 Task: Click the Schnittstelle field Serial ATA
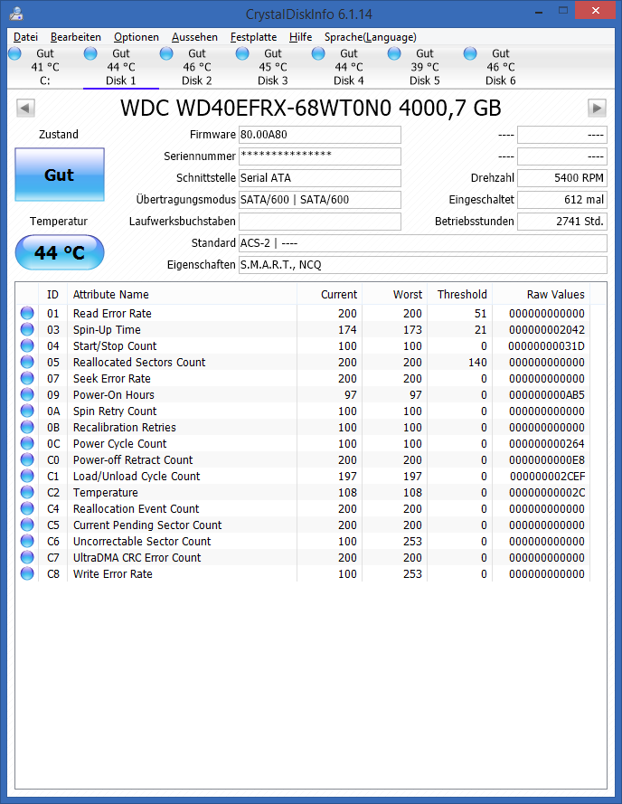pos(320,178)
